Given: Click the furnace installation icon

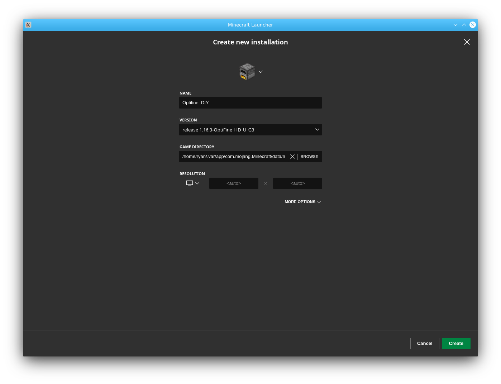Looking at the screenshot, I should click(247, 72).
